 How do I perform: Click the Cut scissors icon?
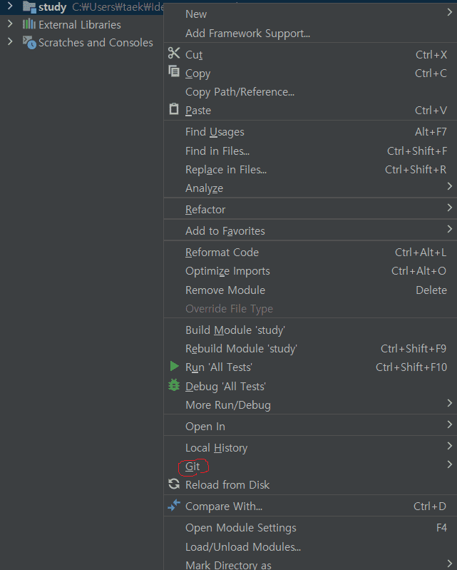tap(174, 54)
